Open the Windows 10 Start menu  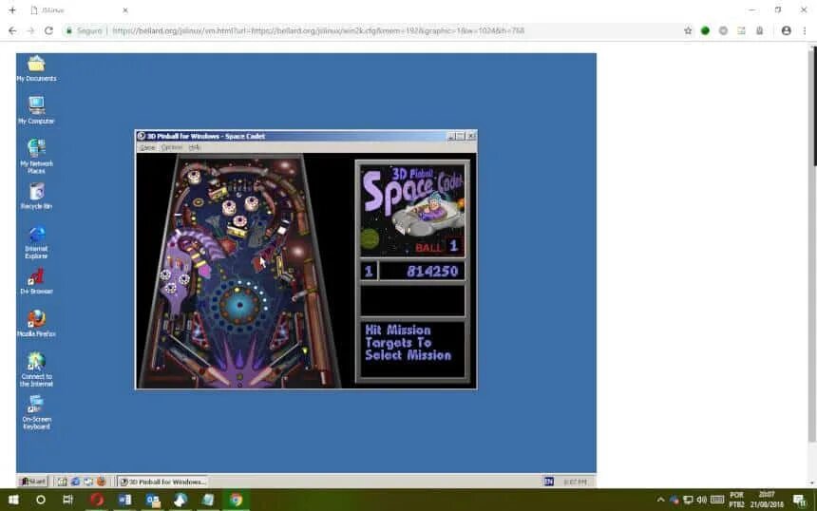tap(13, 500)
